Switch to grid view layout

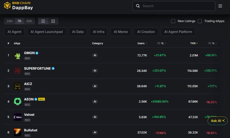pyautogui.click(x=53, y=21)
